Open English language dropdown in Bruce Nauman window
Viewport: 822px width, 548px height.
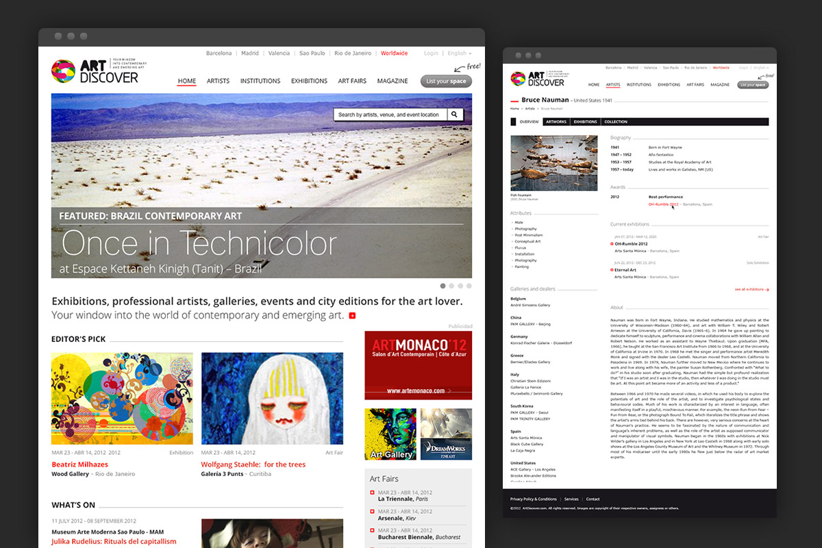pos(760,68)
